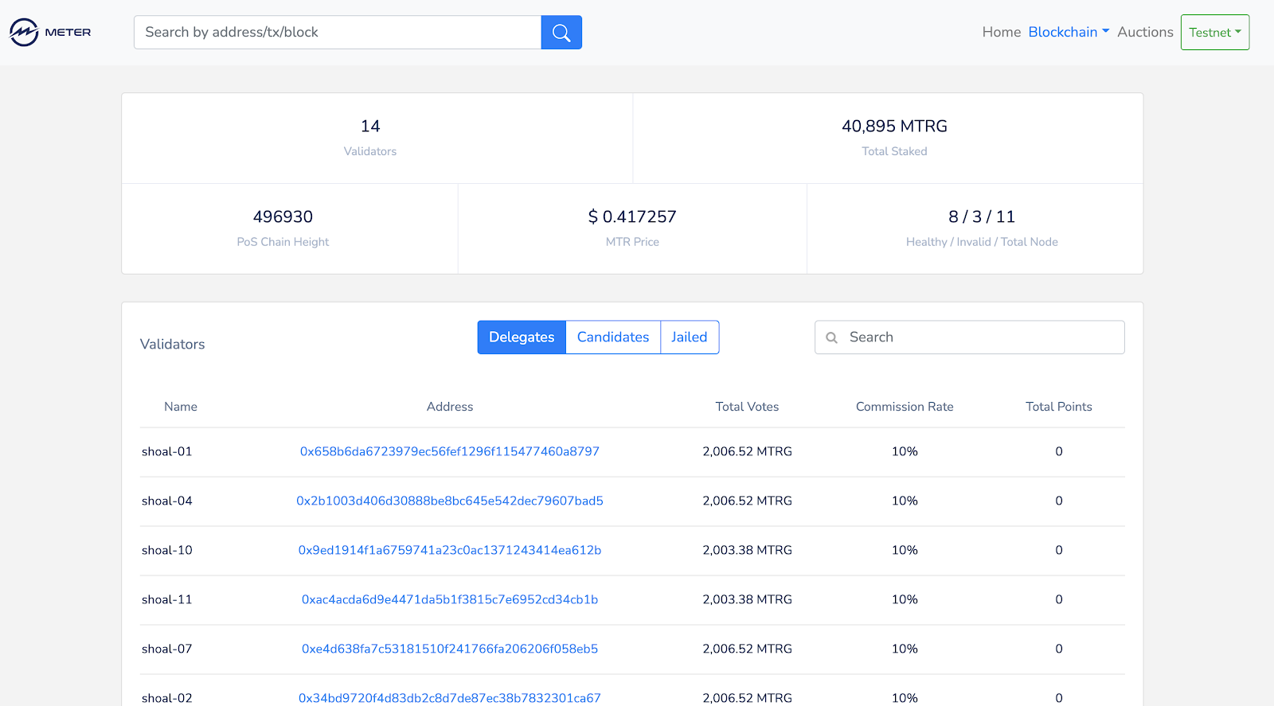Image resolution: width=1274 pixels, height=706 pixels.
Task: Click shoal-11 total votes 2,003.38 MTRG
Action: click(x=747, y=599)
